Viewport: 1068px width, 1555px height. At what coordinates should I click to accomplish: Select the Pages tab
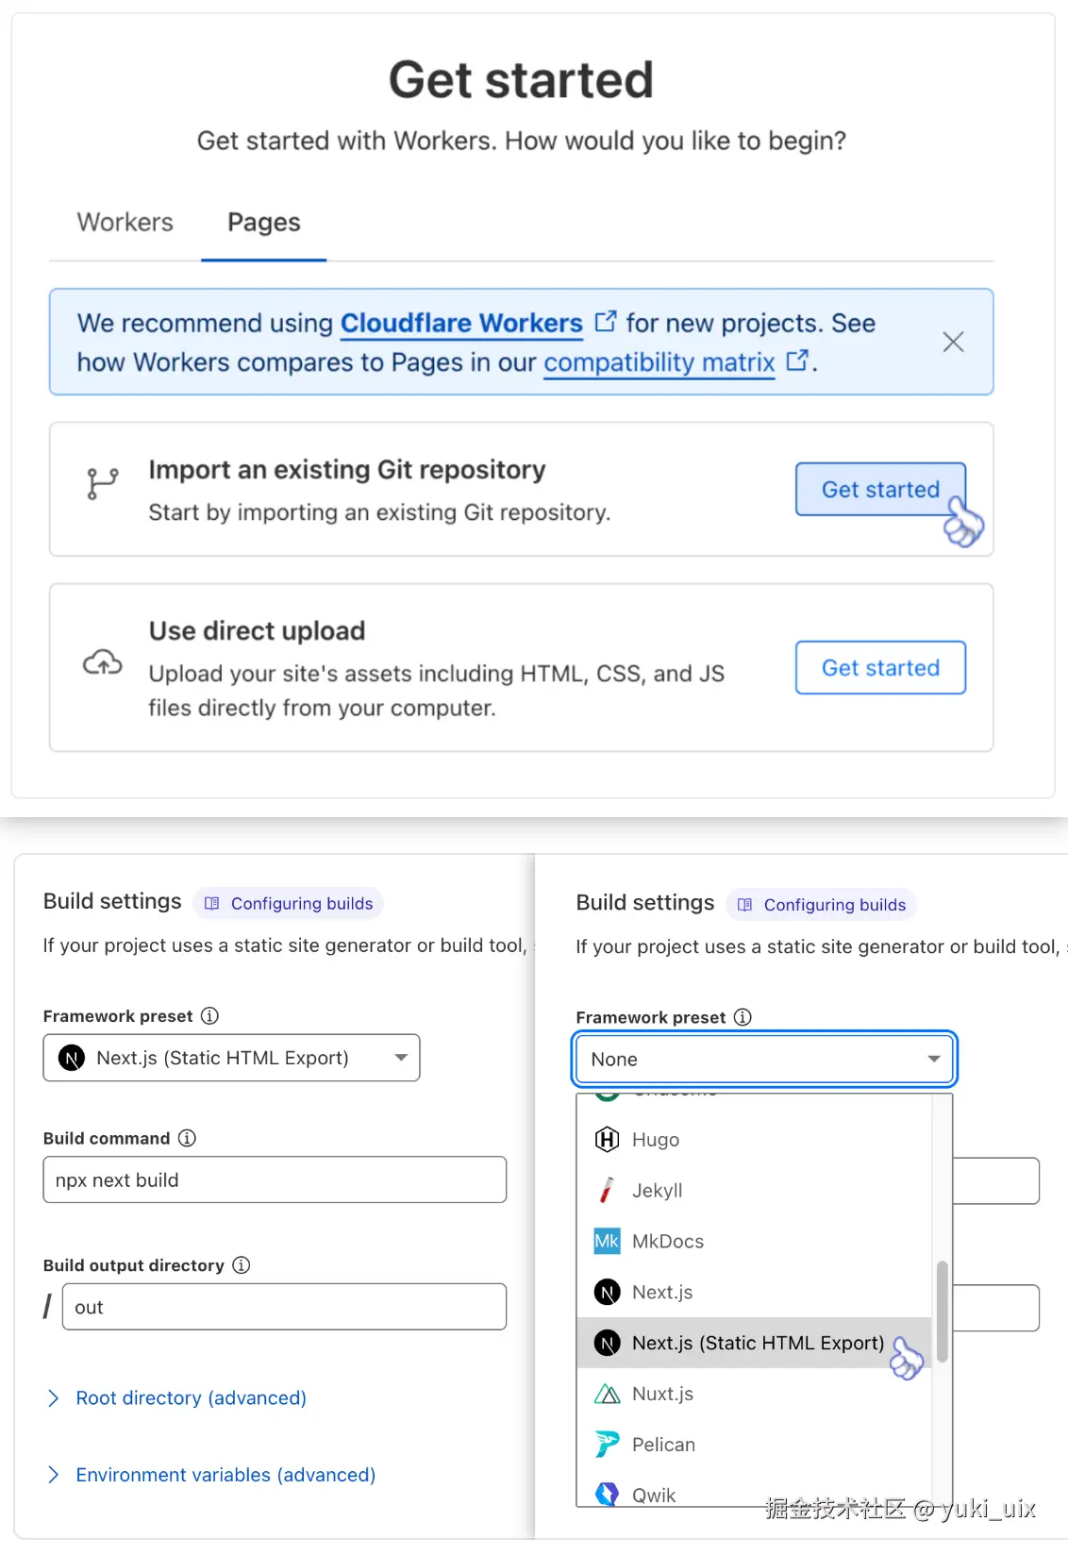click(264, 223)
